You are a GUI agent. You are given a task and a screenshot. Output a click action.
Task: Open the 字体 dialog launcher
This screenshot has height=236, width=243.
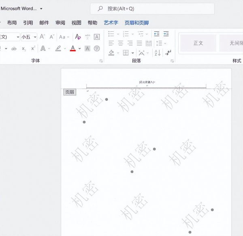(x=101, y=61)
